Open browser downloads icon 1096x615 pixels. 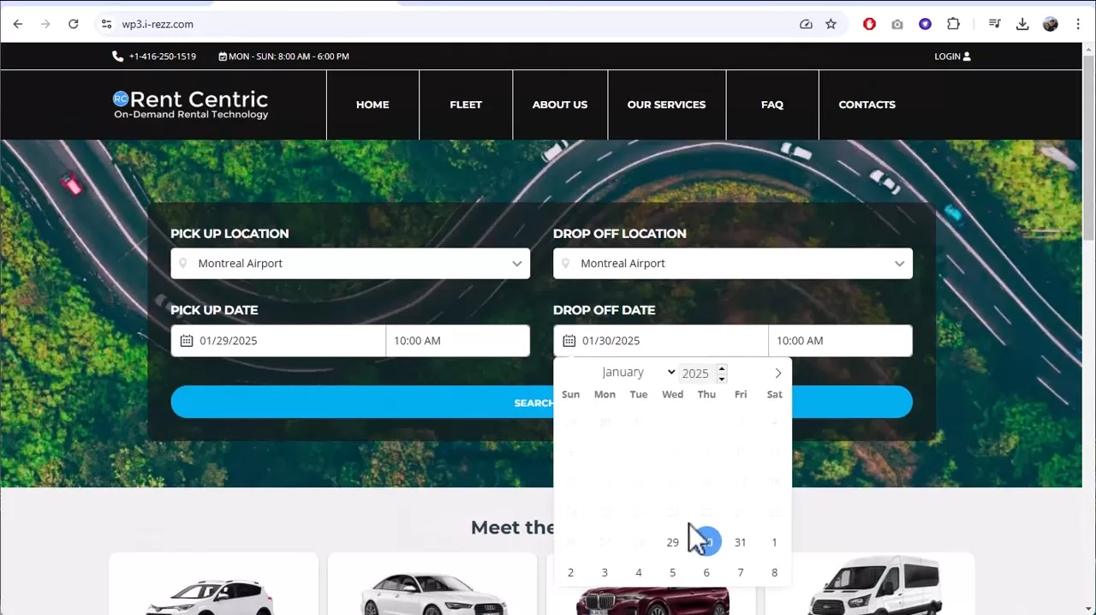tap(1022, 24)
